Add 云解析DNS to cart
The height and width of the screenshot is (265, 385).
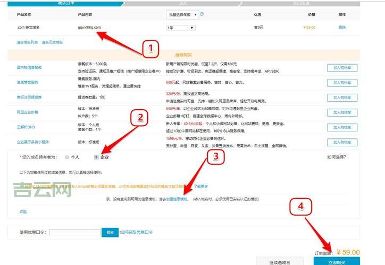[x=342, y=128]
